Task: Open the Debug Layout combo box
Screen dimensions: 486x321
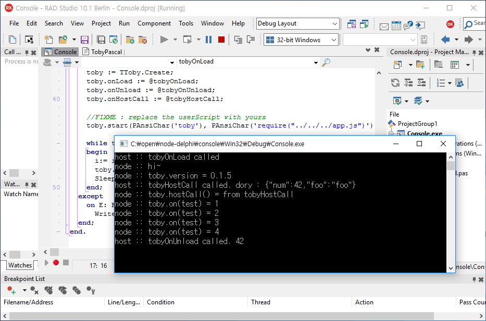Action: 297,23
